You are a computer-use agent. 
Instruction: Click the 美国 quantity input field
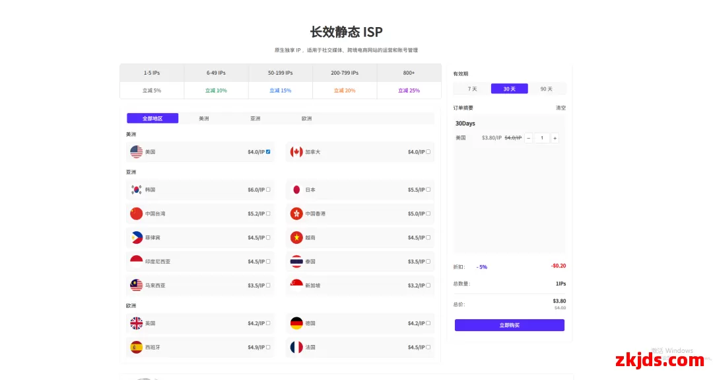point(541,138)
